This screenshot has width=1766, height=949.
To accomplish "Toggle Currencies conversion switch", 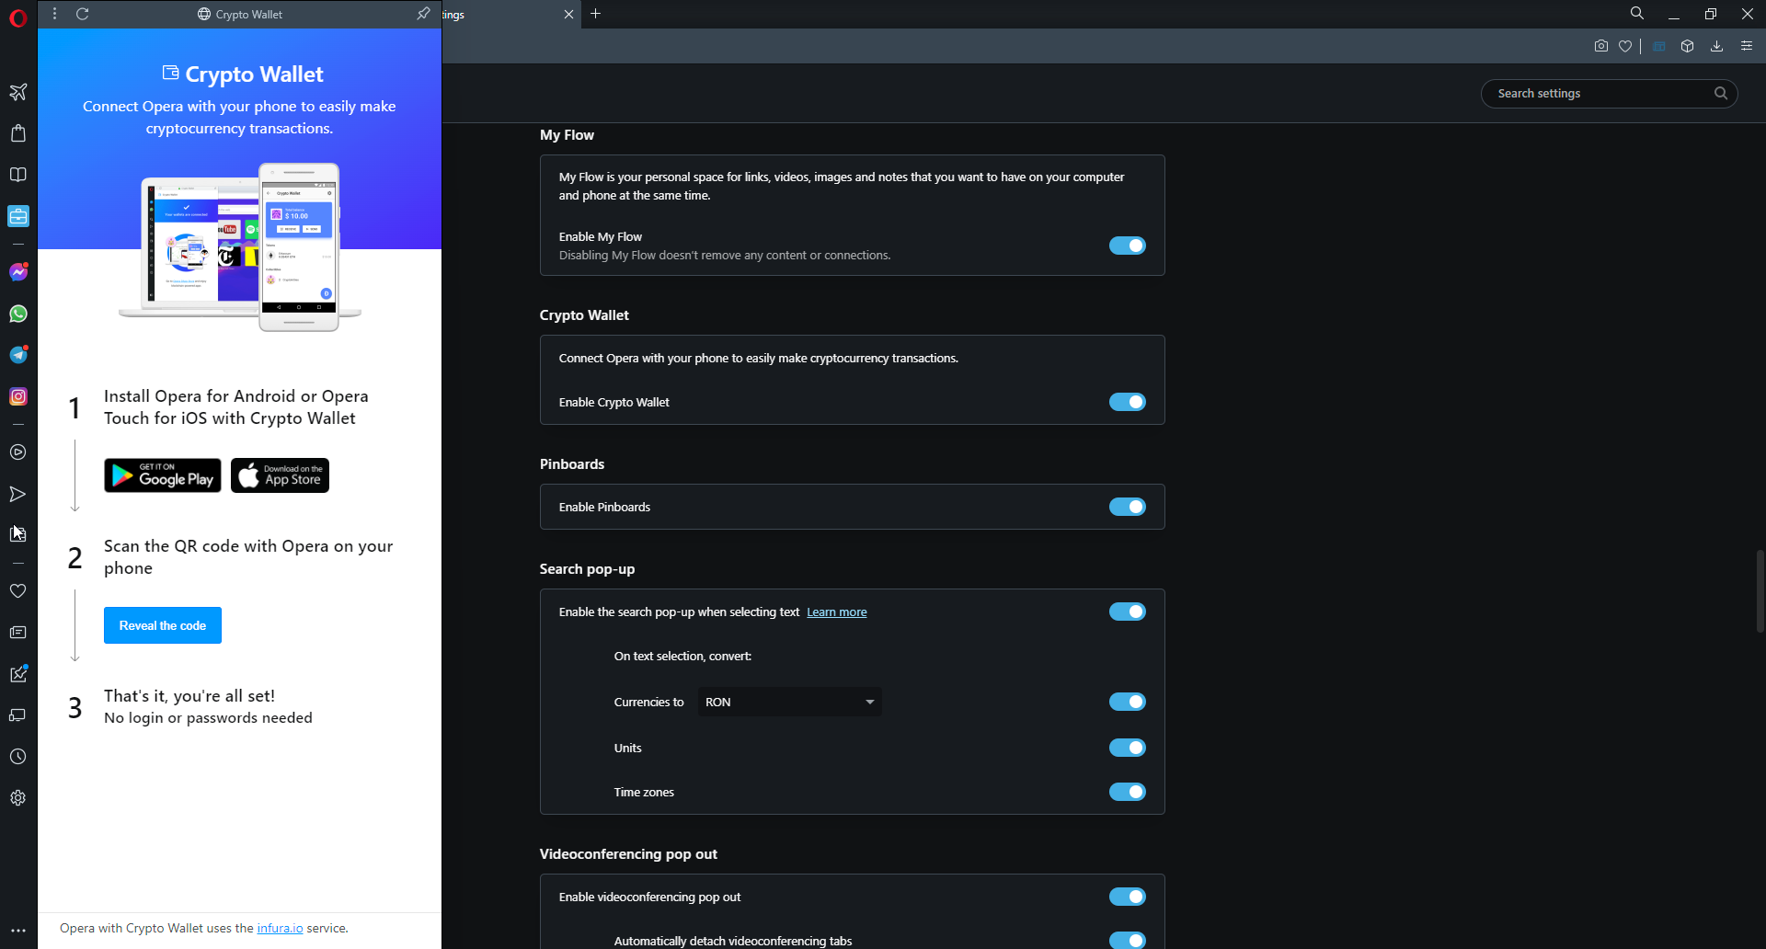I will pos(1128,702).
